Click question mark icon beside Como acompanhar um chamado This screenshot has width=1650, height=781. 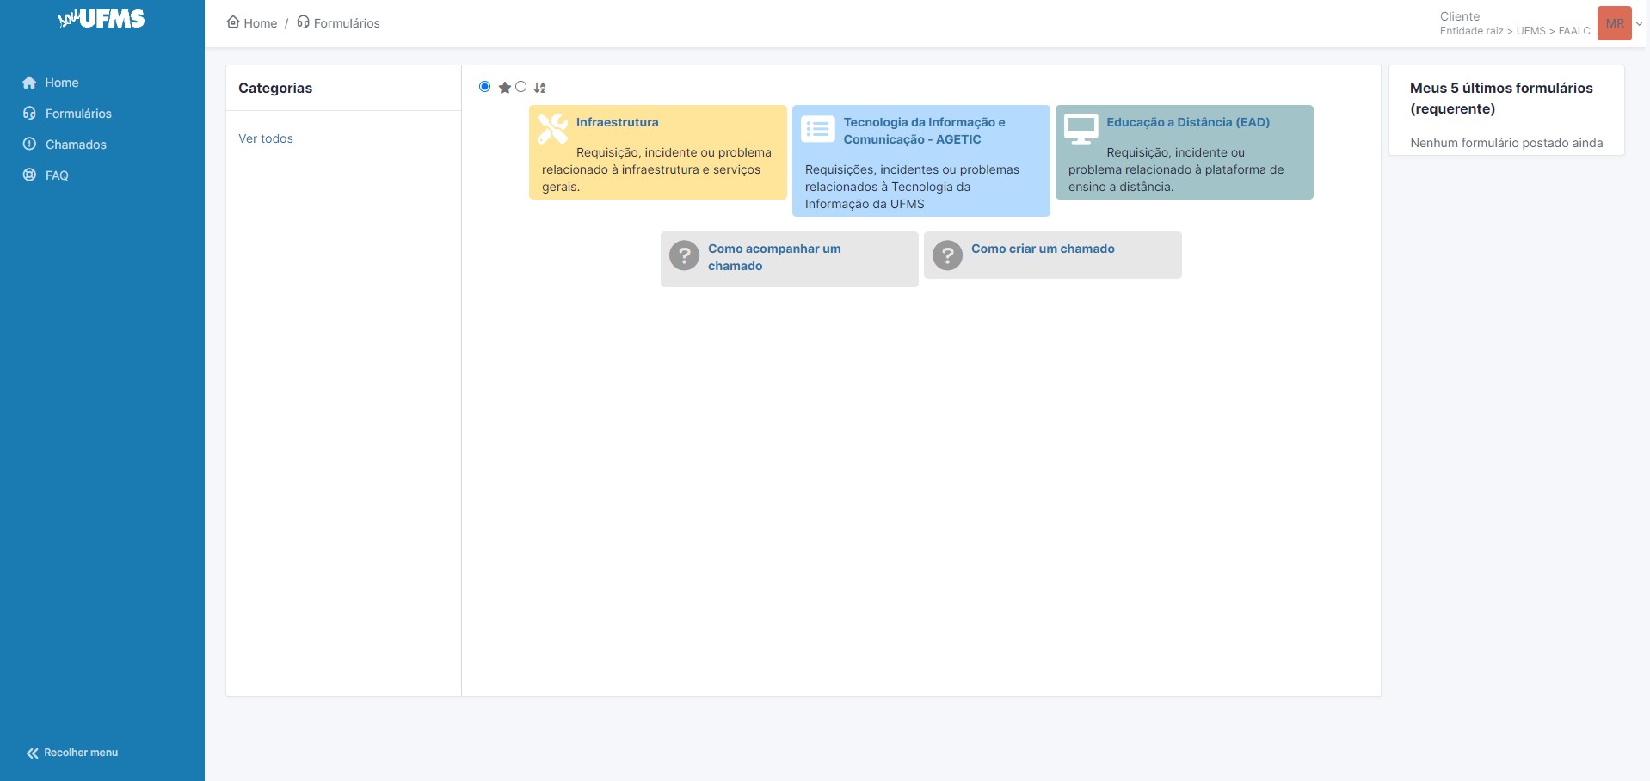pos(684,255)
